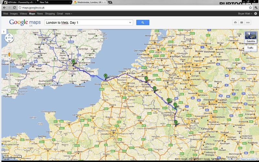Select route marker C near Brussels
The width and height of the screenshot is (259, 162).
tap(146, 79)
